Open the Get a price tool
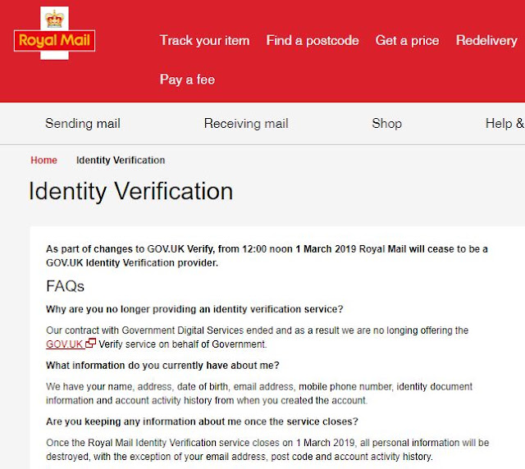 pos(407,40)
